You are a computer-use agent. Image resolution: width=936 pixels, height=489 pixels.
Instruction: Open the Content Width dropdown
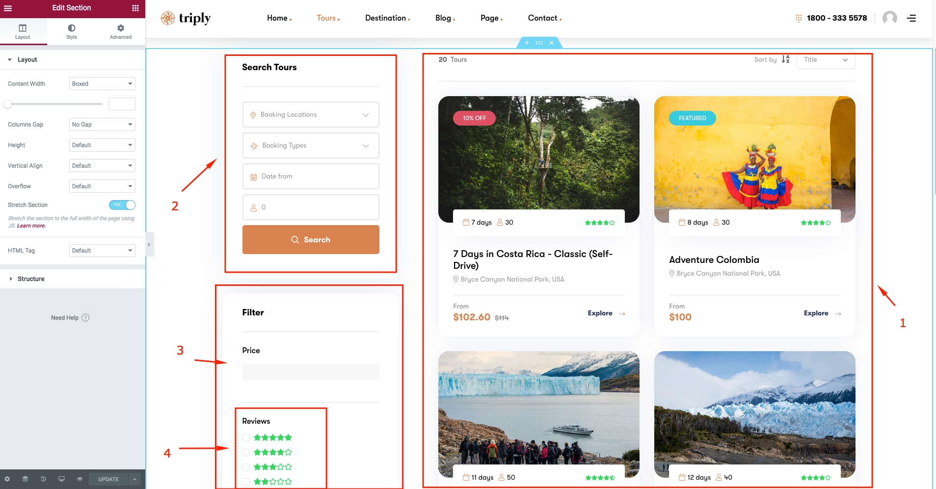102,84
